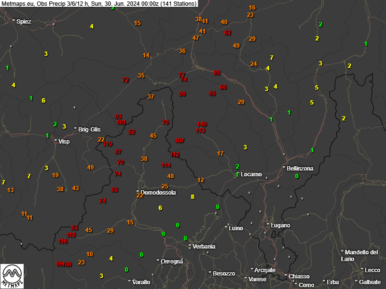This screenshot has width=386, height=289.
Task: Click the Metmaps.eu Obs Precip title text
Action: tap(99, 3)
